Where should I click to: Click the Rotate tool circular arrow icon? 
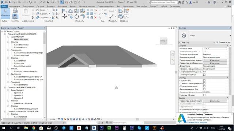[76, 16]
